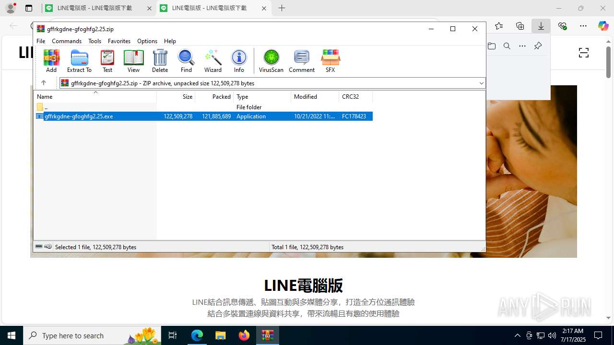Click Edge profile avatar icon

11,8
